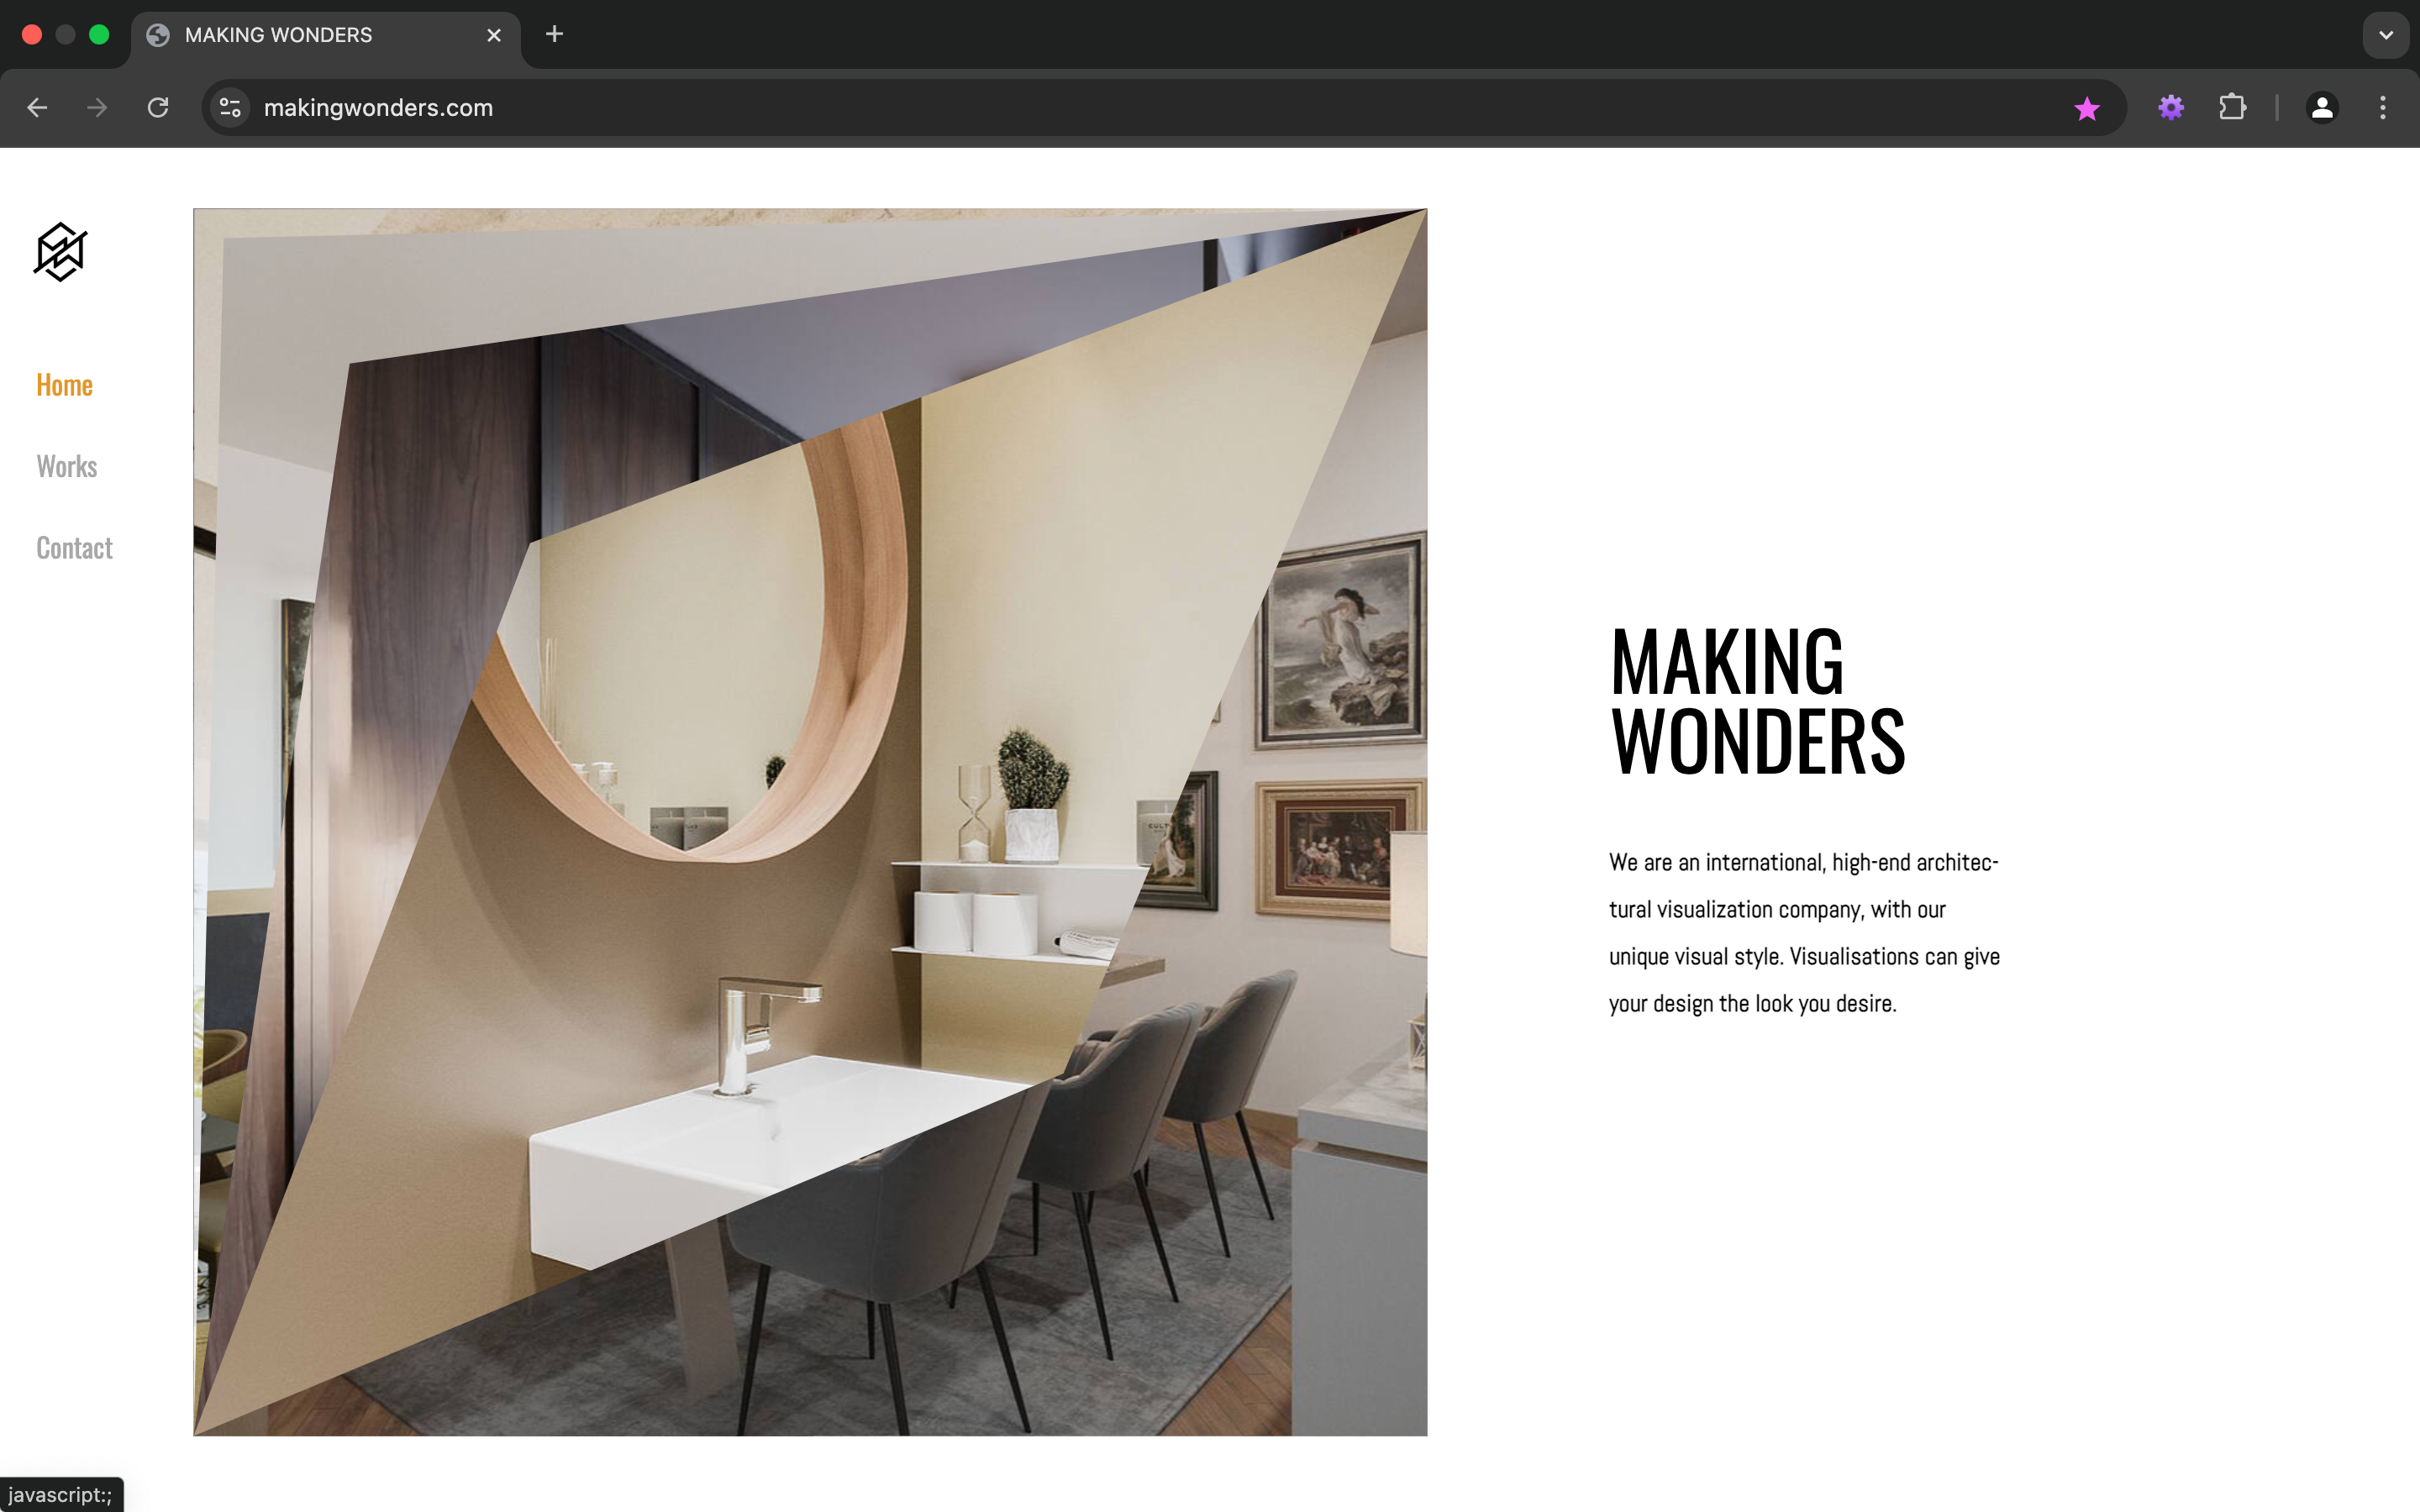Screen dimensions: 2420x1512
Task: View site information icon in address bar
Action: (x=231, y=108)
